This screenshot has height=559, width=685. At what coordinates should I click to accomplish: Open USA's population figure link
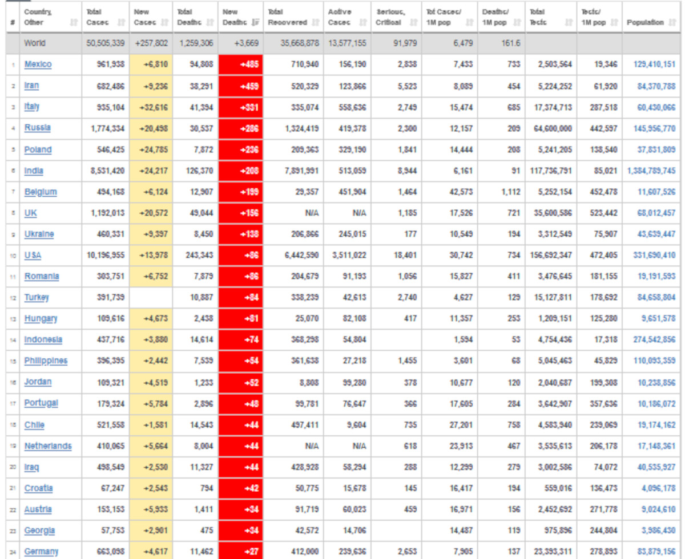tap(654, 256)
